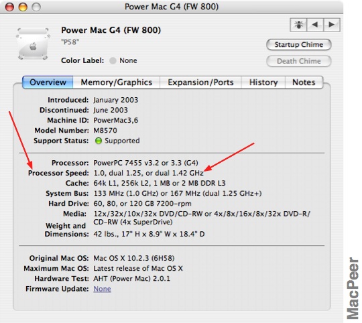Play the Startup Chime
This screenshot has width=362, height=323.
tap(299, 44)
